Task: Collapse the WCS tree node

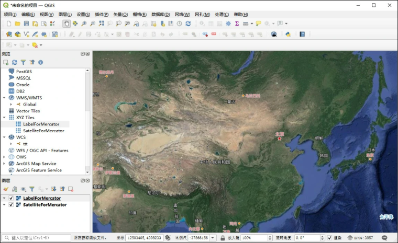Action: click(x=4, y=137)
